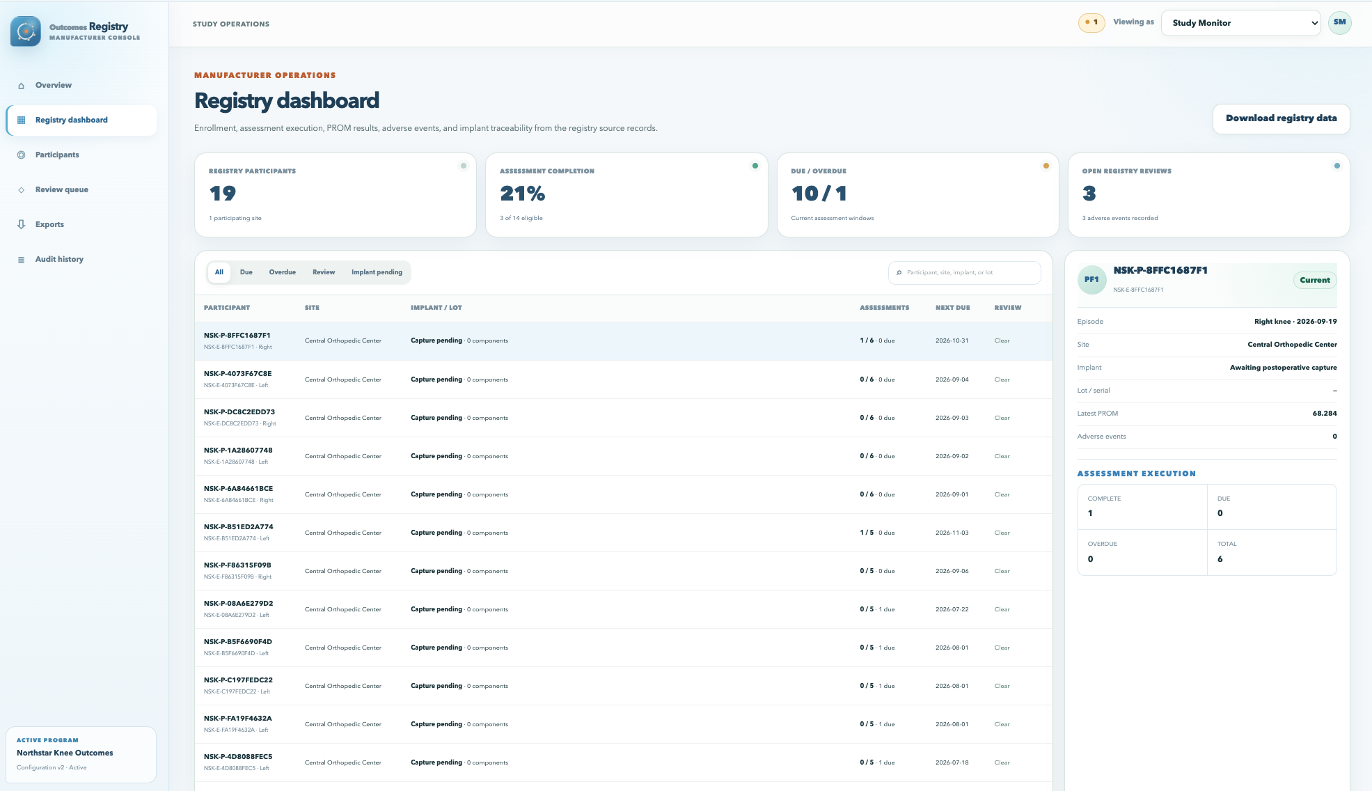Click the Registry dashboard grid icon
Screen dimensions: 1372x791
21,120
